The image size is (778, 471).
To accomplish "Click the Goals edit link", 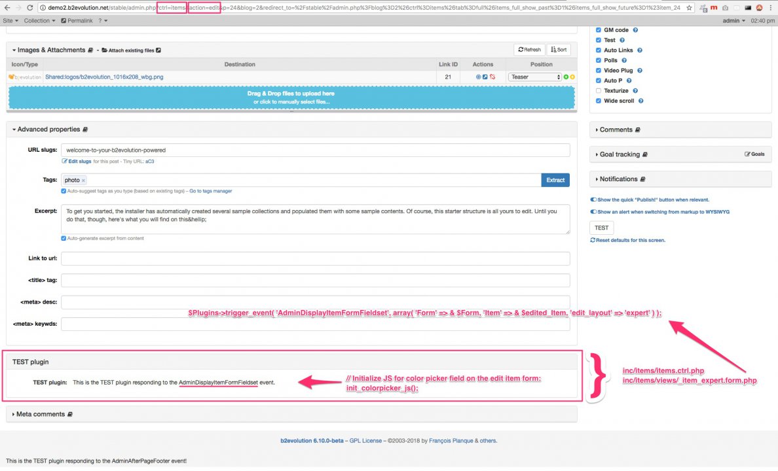I will (754, 154).
